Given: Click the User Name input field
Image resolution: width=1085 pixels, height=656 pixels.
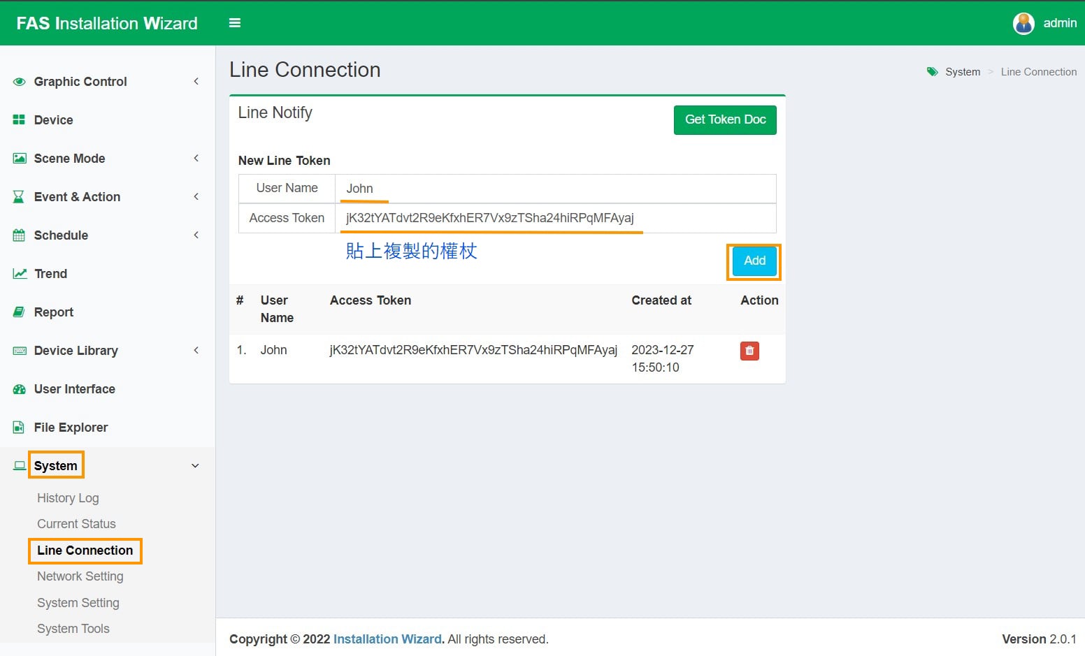Looking at the screenshot, I should (555, 189).
